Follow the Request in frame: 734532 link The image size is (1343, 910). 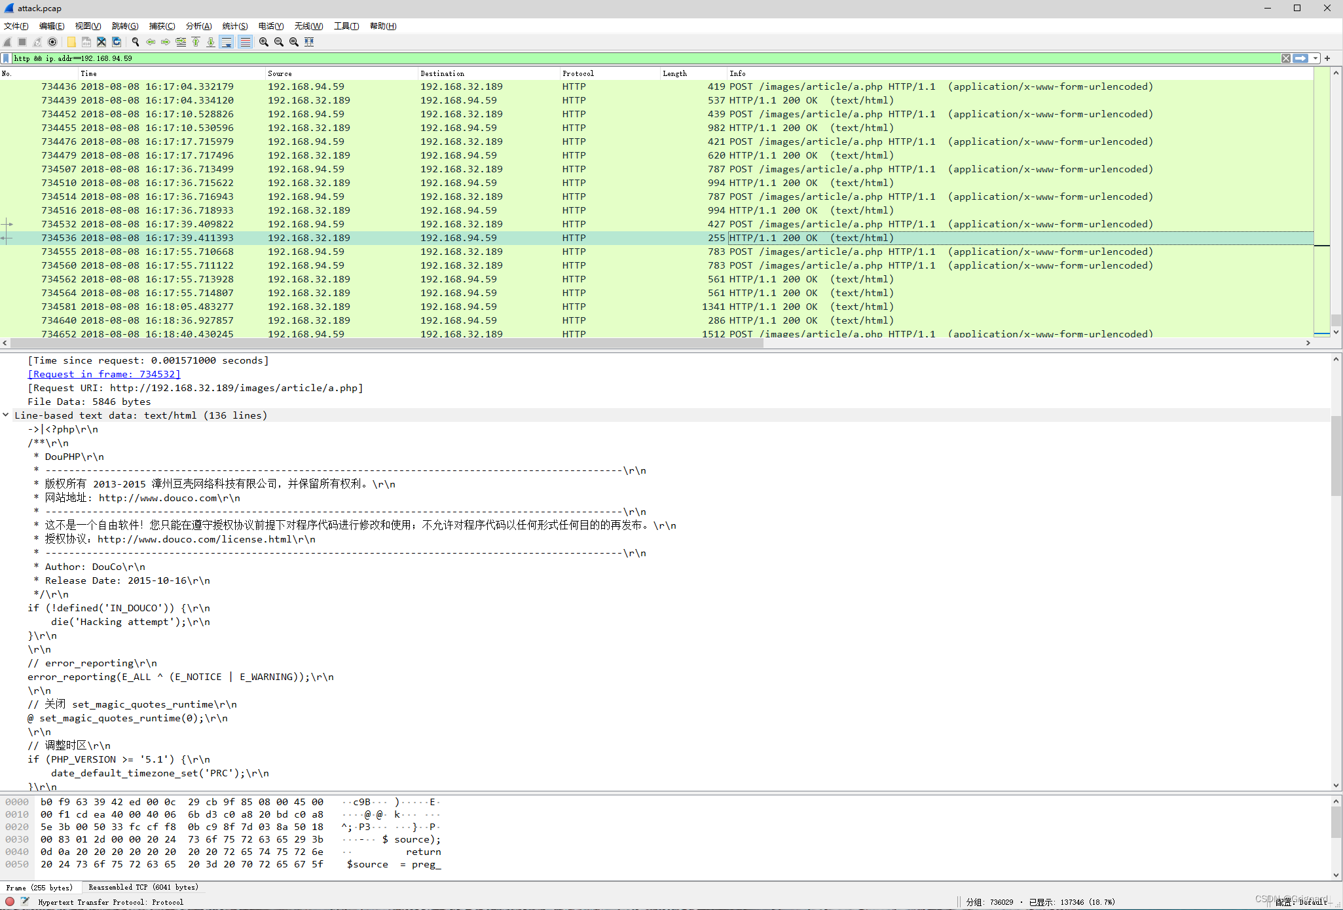[x=104, y=374]
